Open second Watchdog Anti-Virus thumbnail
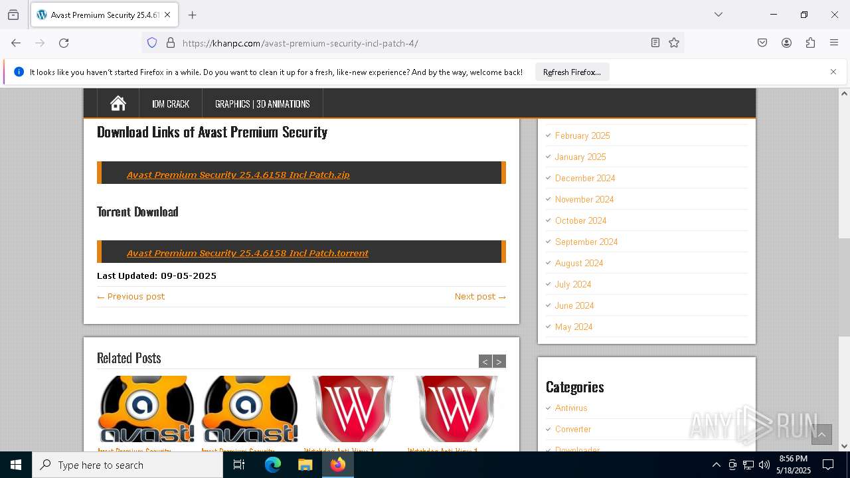This screenshot has width=850, height=478. [x=457, y=410]
